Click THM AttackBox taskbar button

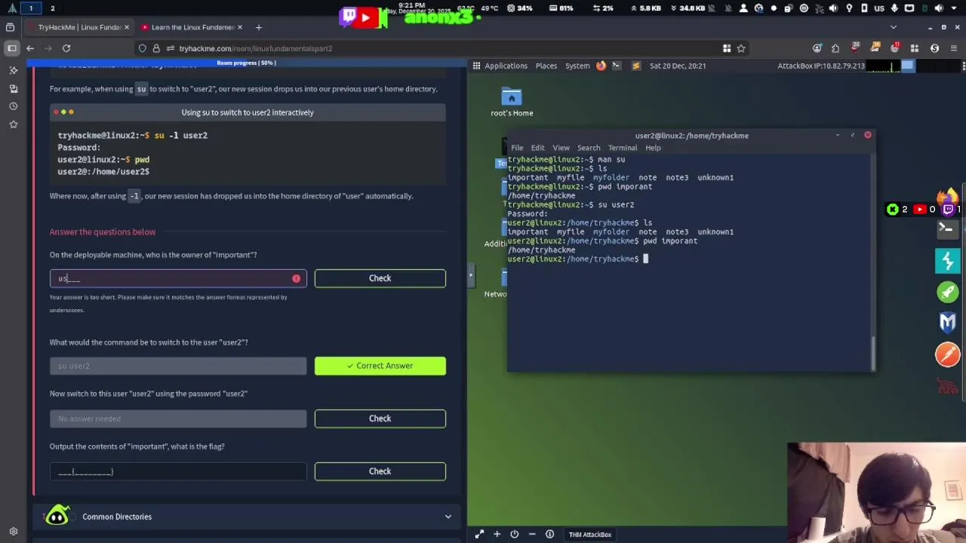tap(589, 535)
